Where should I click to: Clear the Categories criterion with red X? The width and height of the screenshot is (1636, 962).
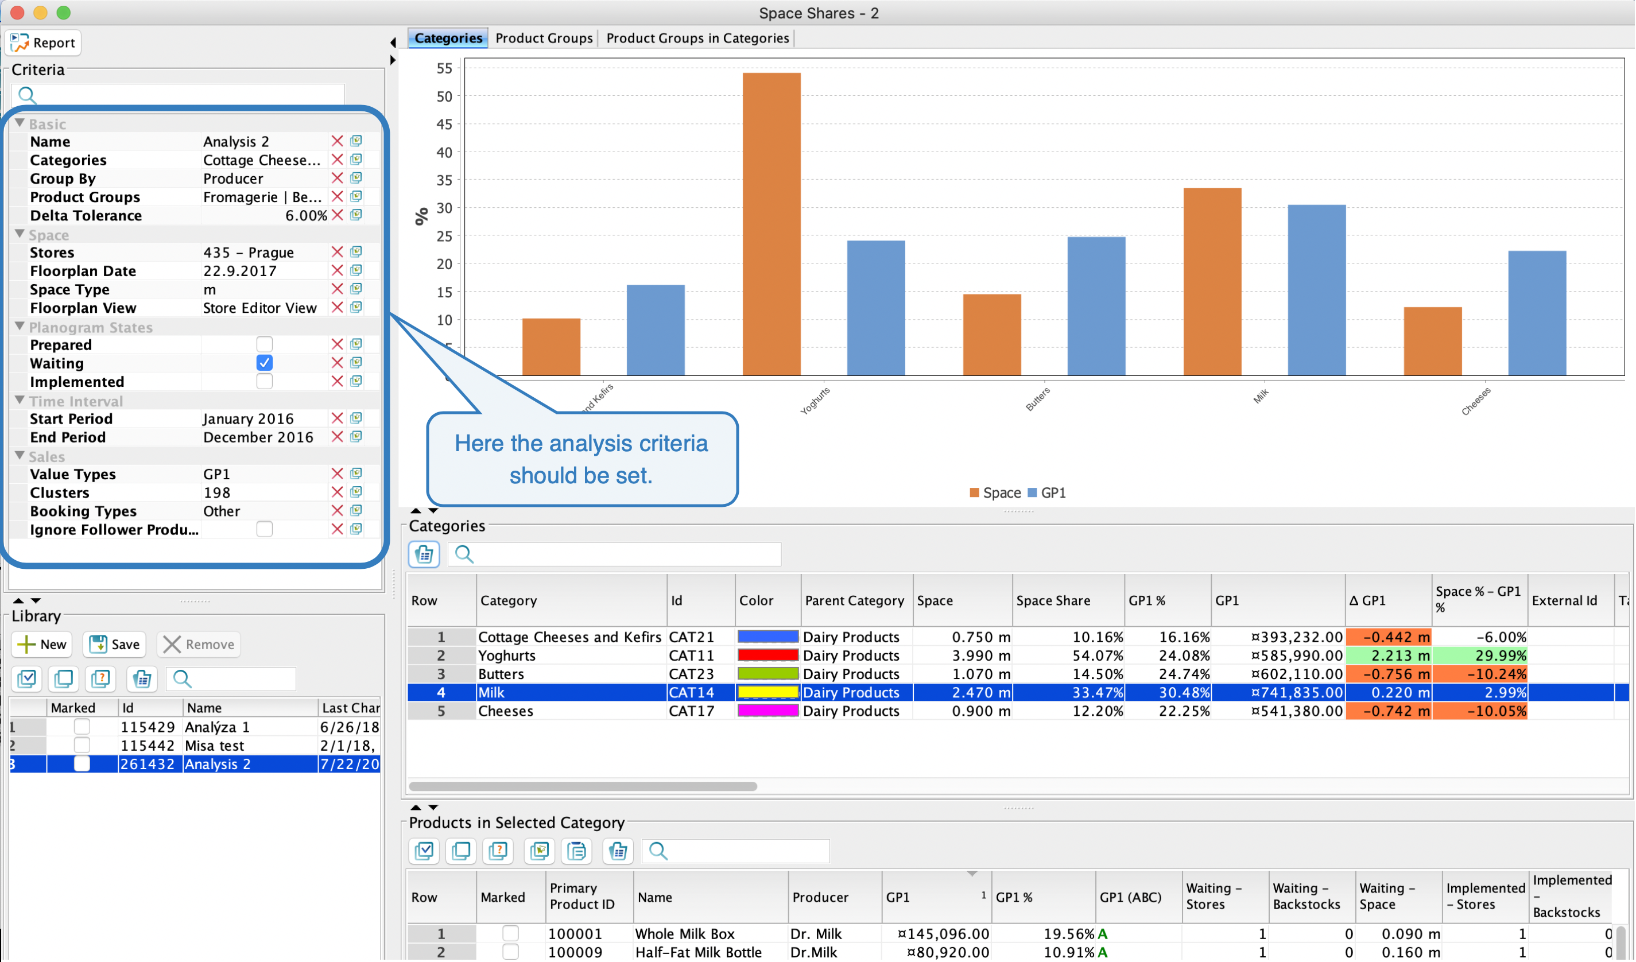[x=337, y=160]
